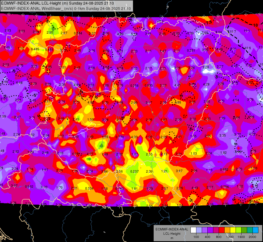263x242 pixels.
Task: Click the legend tick label 2000
Action: coord(253,237)
